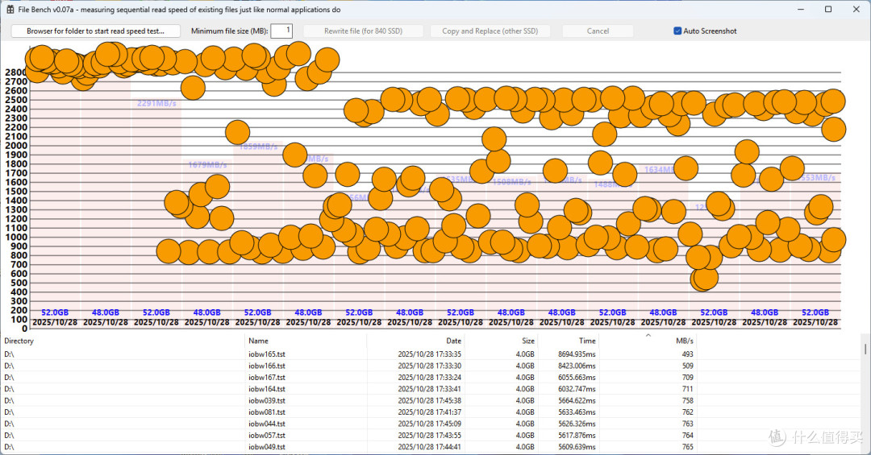Click the 765 MB/s speed value
Image resolution: width=871 pixels, height=455 pixels.
click(688, 447)
